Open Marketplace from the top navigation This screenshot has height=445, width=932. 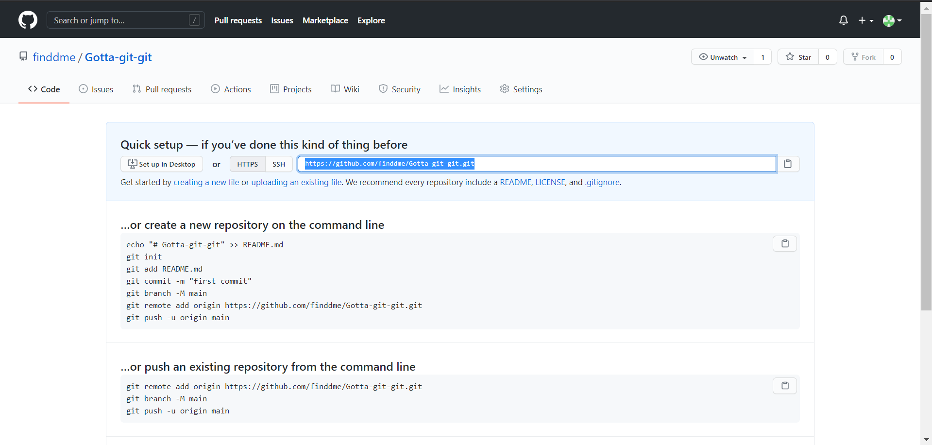point(325,20)
